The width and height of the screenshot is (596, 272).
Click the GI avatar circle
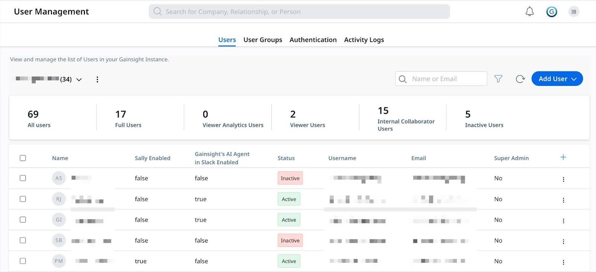(59, 220)
